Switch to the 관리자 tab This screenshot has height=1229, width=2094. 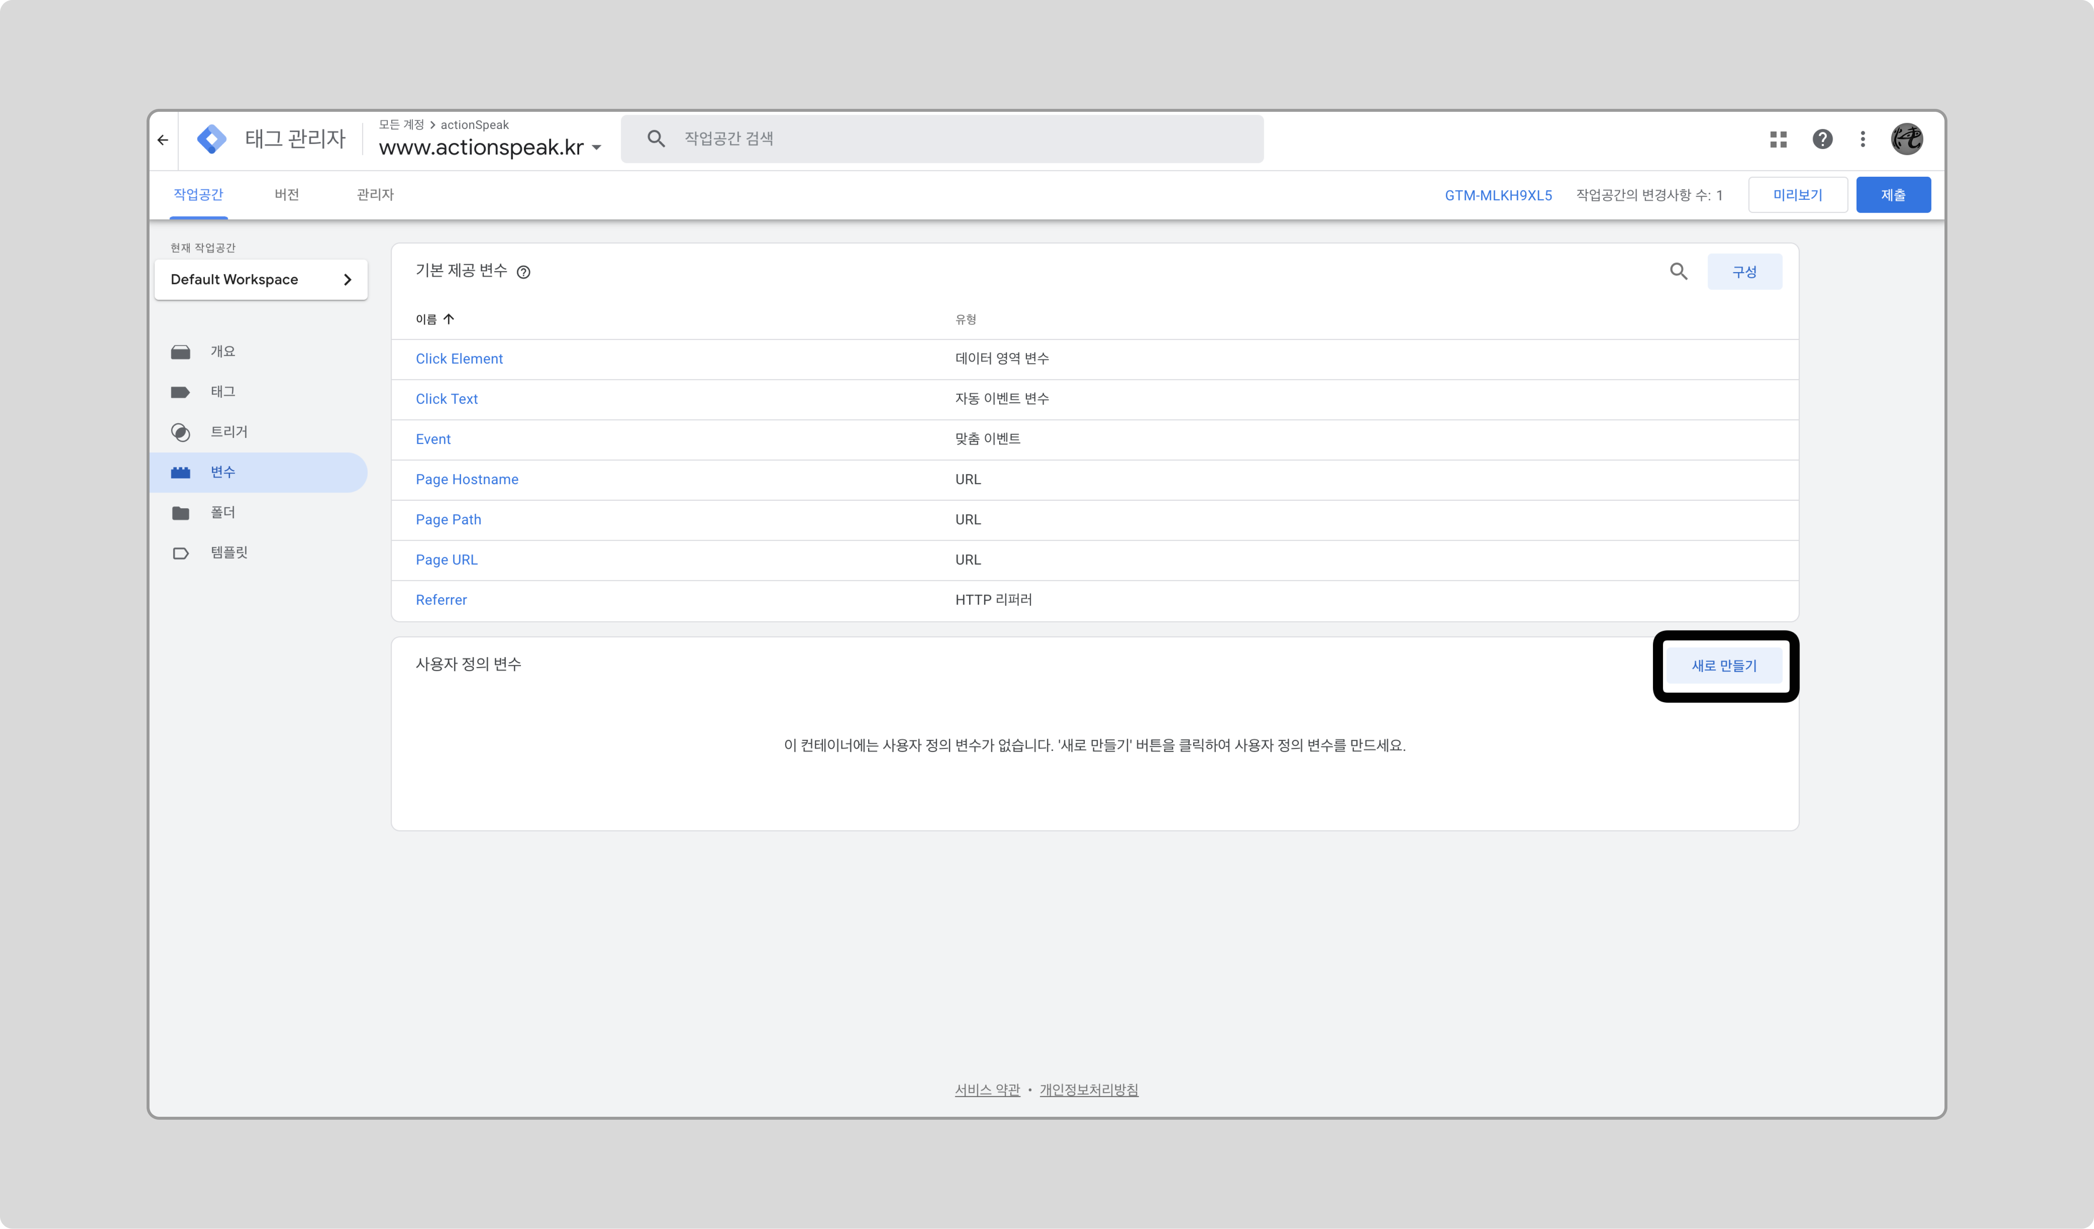pyautogui.click(x=375, y=194)
